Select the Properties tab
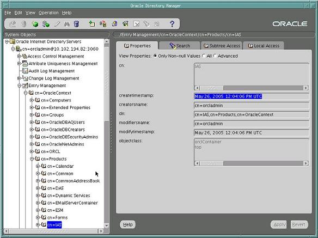318x238 pixels. point(137,46)
